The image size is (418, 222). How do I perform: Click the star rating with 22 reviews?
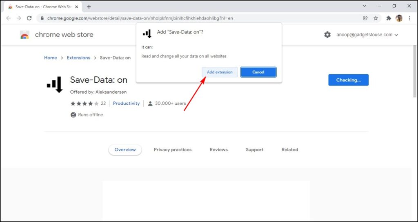pos(88,103)
